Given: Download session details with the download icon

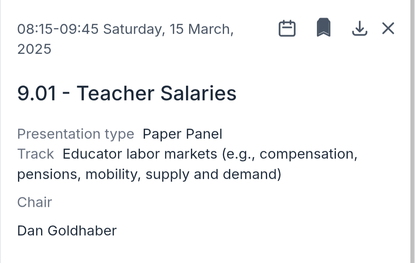Looking at the screenshot, I should point(360,28).
